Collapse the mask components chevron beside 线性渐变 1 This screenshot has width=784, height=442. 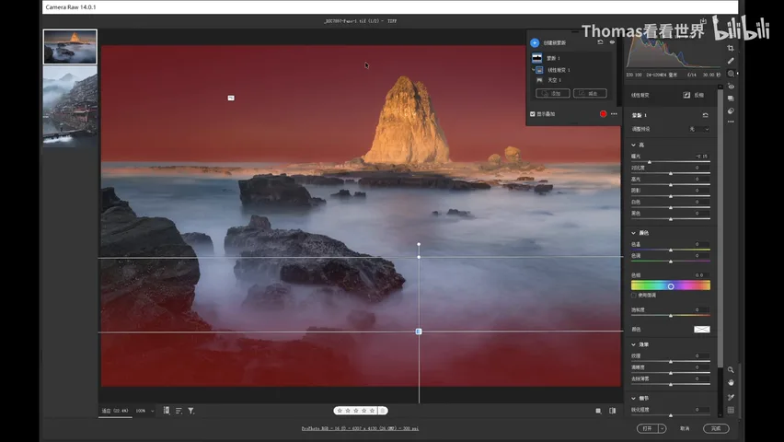(x=533, y=70)
